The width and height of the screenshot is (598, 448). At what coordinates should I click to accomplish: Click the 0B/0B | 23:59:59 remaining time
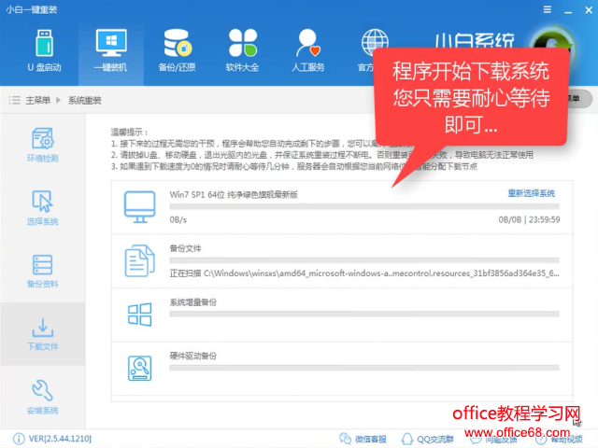(529, 220)
